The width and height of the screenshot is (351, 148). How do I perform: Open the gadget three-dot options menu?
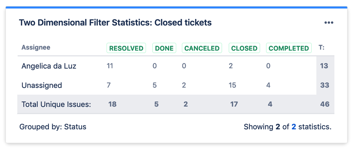coord(328,22)
